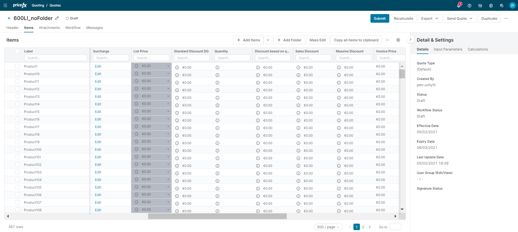The width and height of the screenshot is (518, 232).
Task: Open the Input Parameters tab
Action: (448, 49)
